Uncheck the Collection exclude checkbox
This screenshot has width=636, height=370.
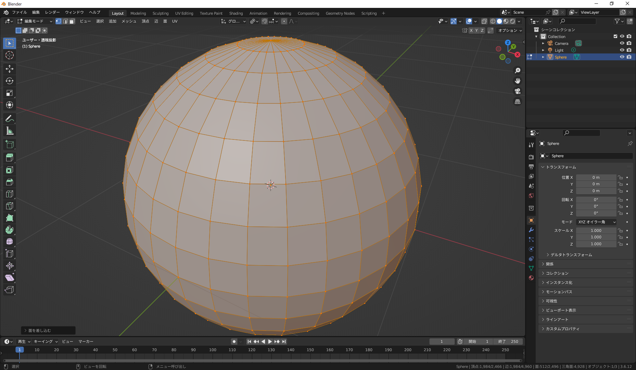[615, 36]
